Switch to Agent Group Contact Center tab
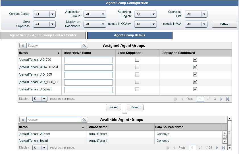The width and height of the screenshot is (239, 154). click(x=43, y=35)
